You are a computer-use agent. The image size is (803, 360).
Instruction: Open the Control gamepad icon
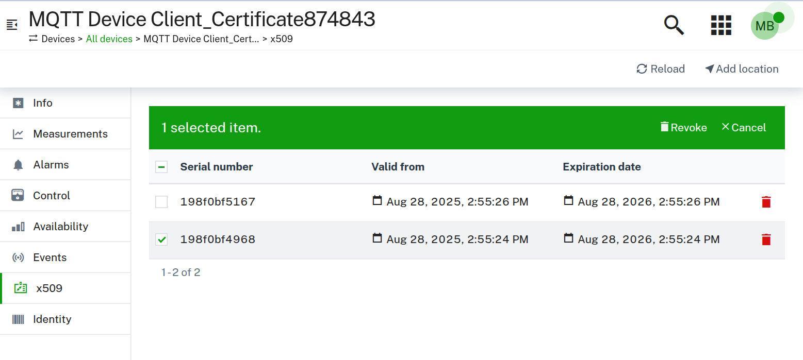tap(18, 195)
